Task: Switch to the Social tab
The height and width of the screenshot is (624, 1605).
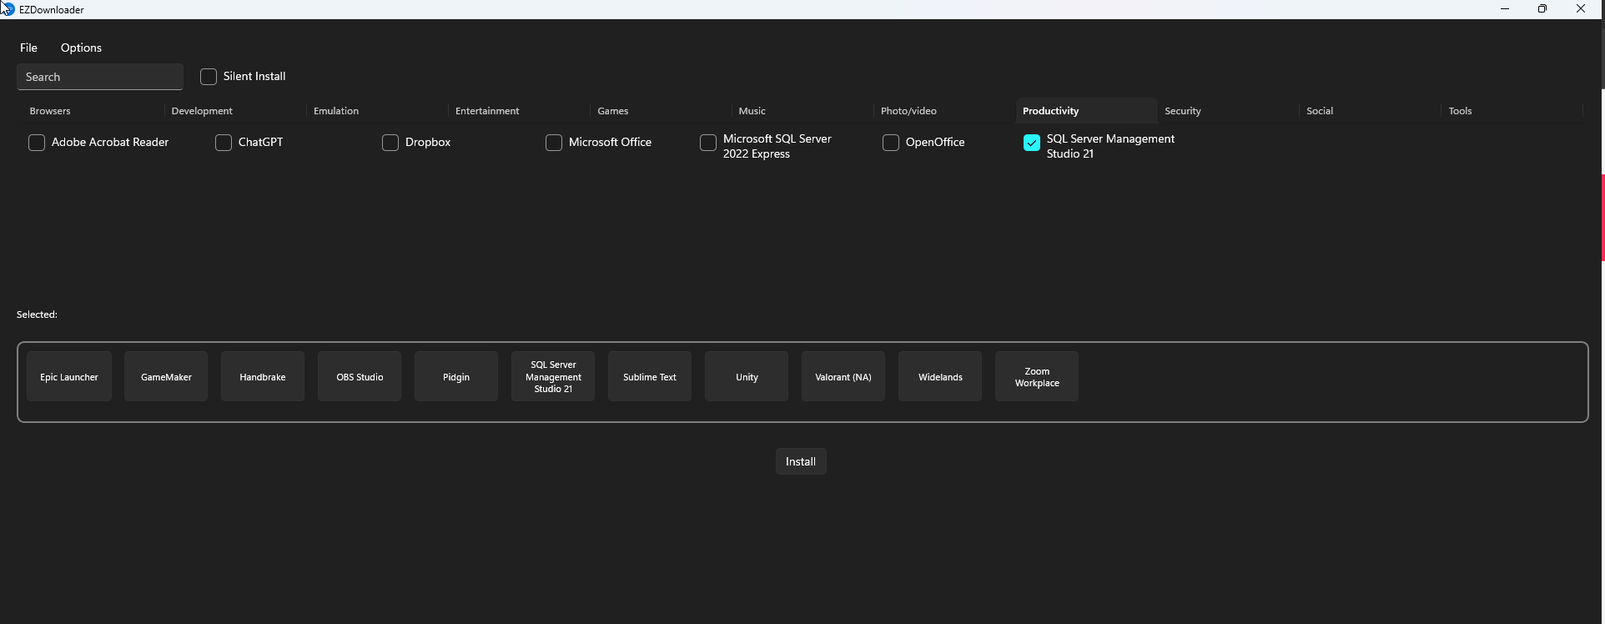Action: tap(1370, 111)
